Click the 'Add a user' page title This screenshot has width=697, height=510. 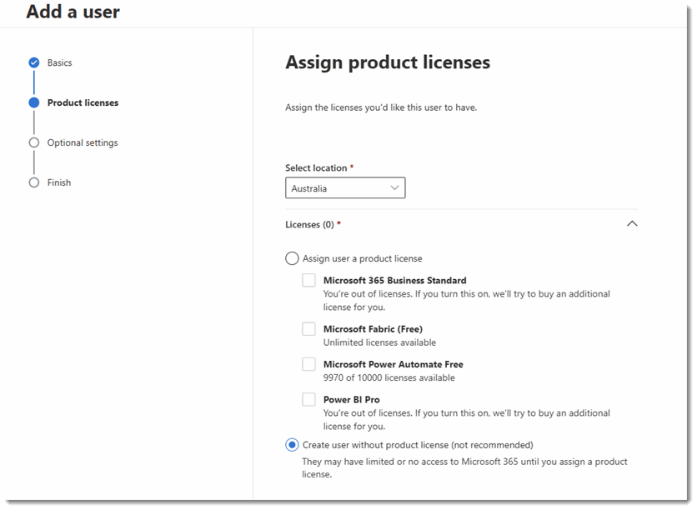73,12
